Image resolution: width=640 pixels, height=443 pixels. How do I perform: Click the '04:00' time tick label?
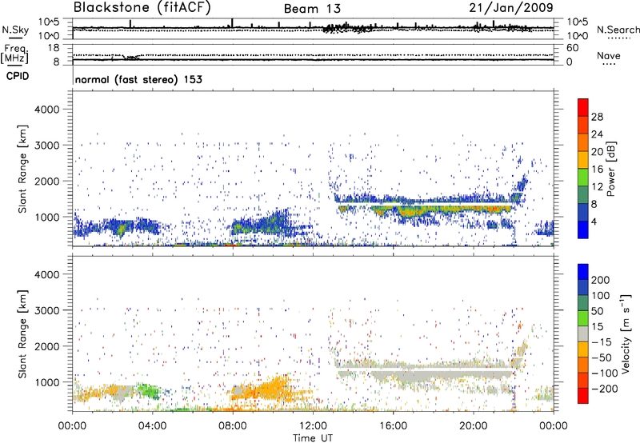[152, 426]
